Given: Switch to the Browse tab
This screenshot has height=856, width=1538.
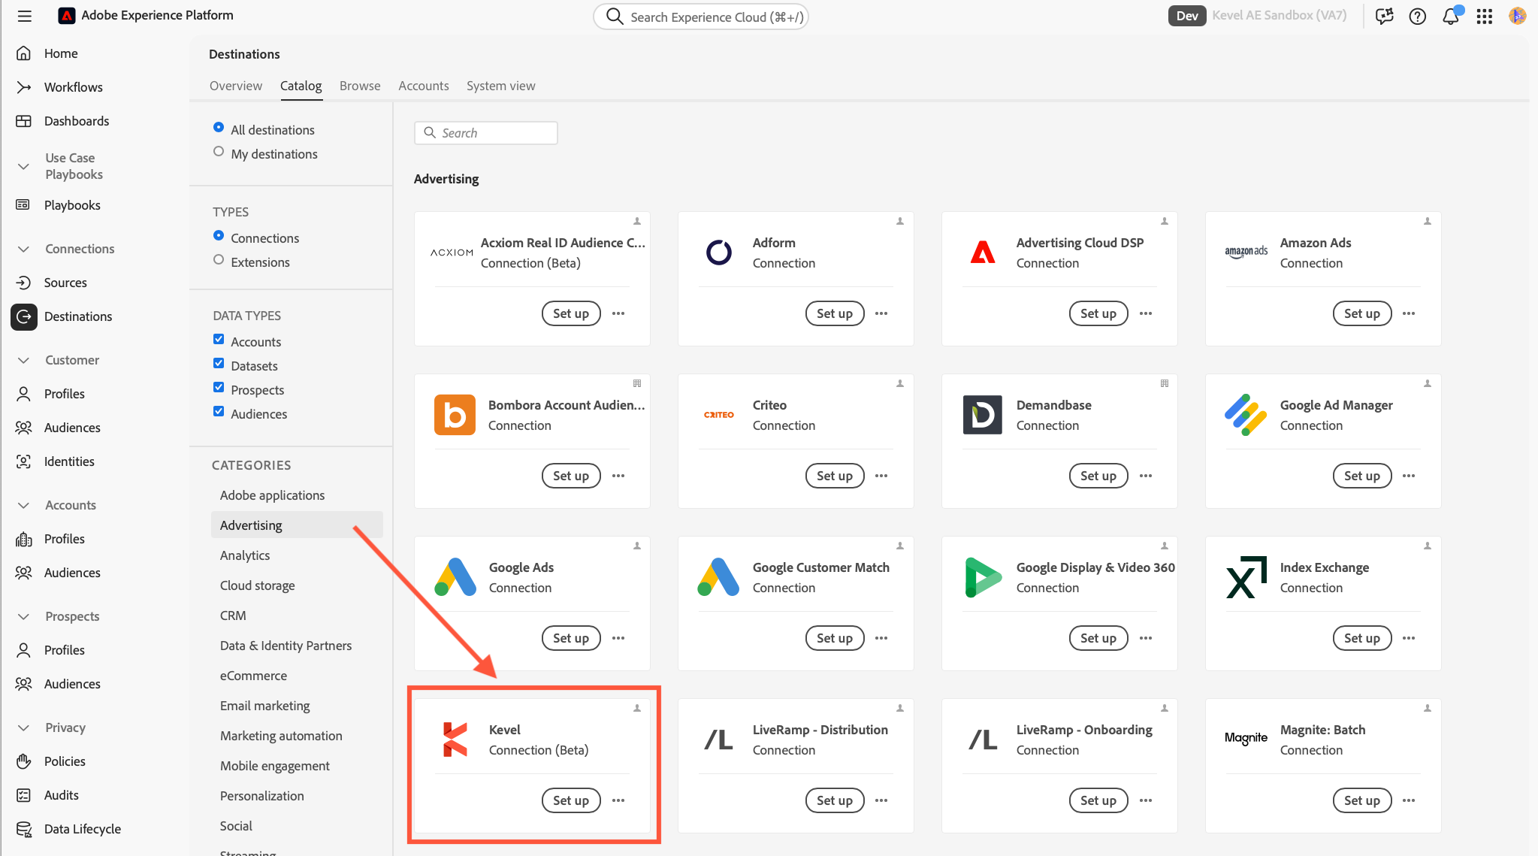Looking at the screenshot, I should (x=360, y=86).
